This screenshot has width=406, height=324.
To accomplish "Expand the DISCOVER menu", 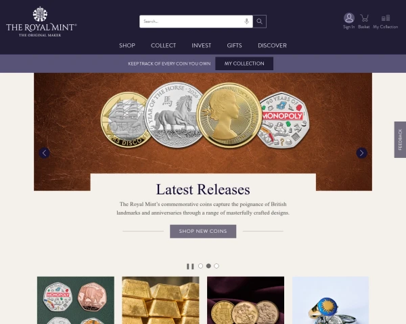I will (272, 45).
